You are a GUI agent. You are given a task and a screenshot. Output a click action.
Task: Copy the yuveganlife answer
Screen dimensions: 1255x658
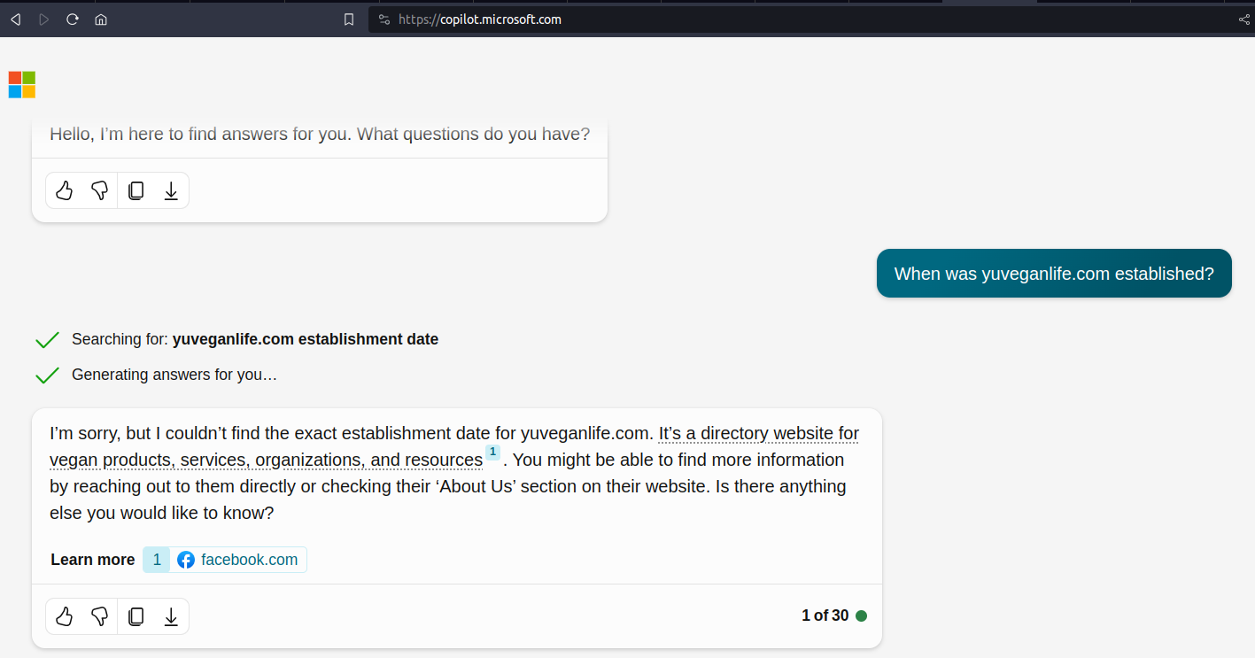(x=136, y=616)
